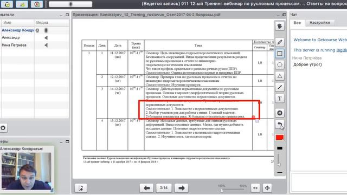Click the fit-to-page arrows icon

267,188
